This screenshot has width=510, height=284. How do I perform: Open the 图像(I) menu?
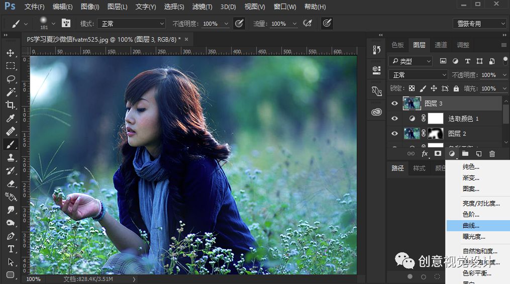click(x=90, y=7)
